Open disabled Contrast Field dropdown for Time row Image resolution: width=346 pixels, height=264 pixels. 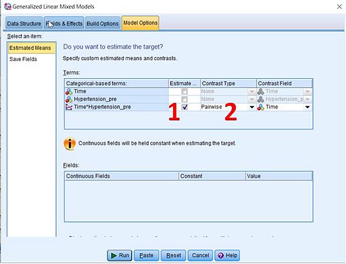307,91
